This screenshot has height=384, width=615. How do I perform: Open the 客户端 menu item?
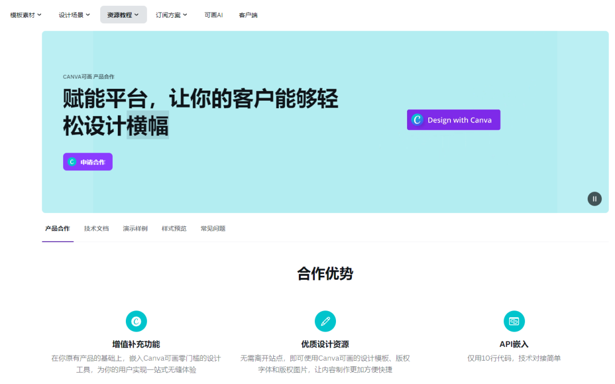(x=248, y=15)
